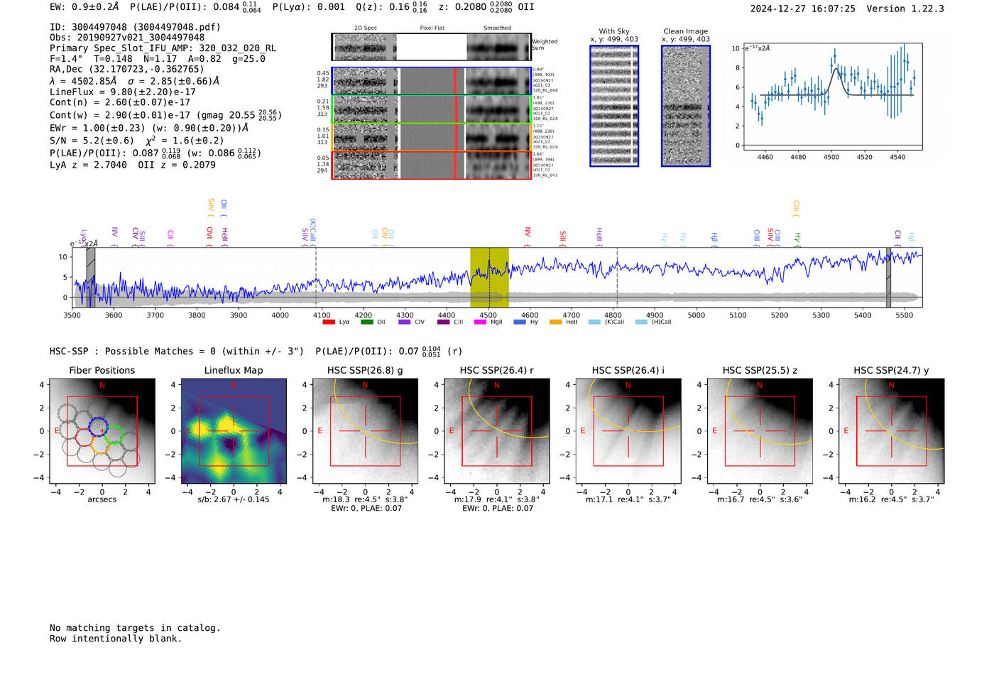Click the yellow highlighted band in spectrum
Screen dimensions: 994x677
pos(489,277)
